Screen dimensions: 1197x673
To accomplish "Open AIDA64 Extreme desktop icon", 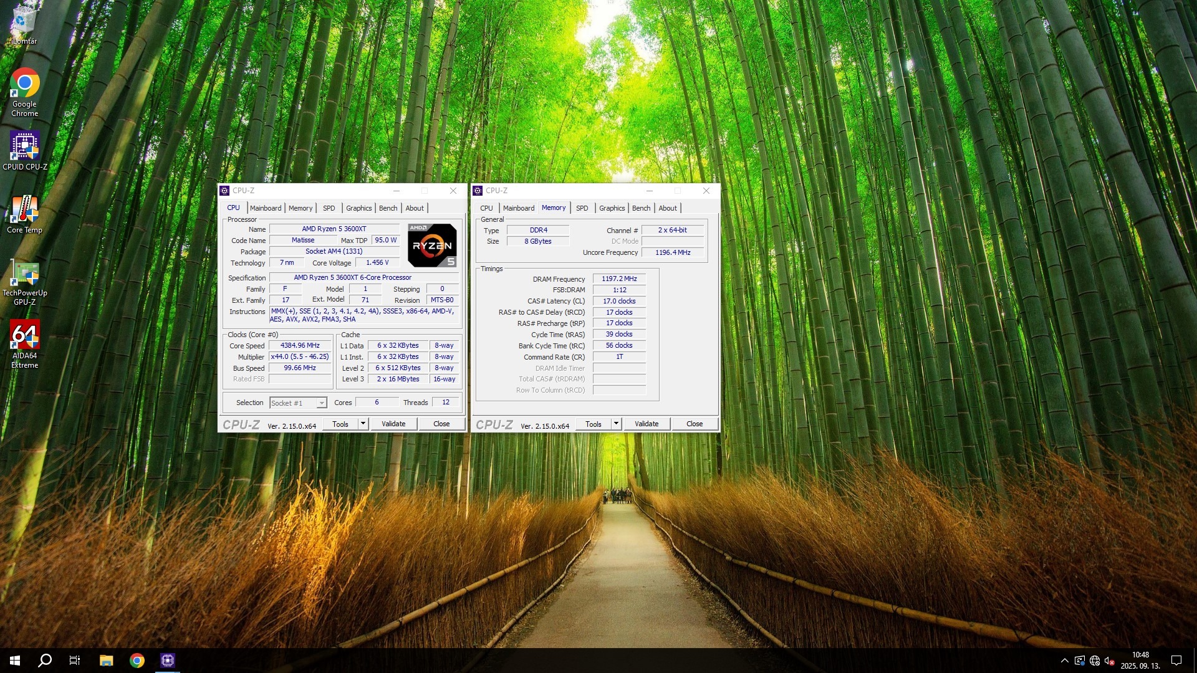I will [x=24, y=335].
